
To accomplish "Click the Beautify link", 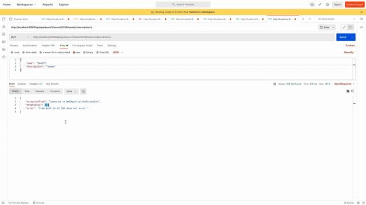I will coord(349,52).
